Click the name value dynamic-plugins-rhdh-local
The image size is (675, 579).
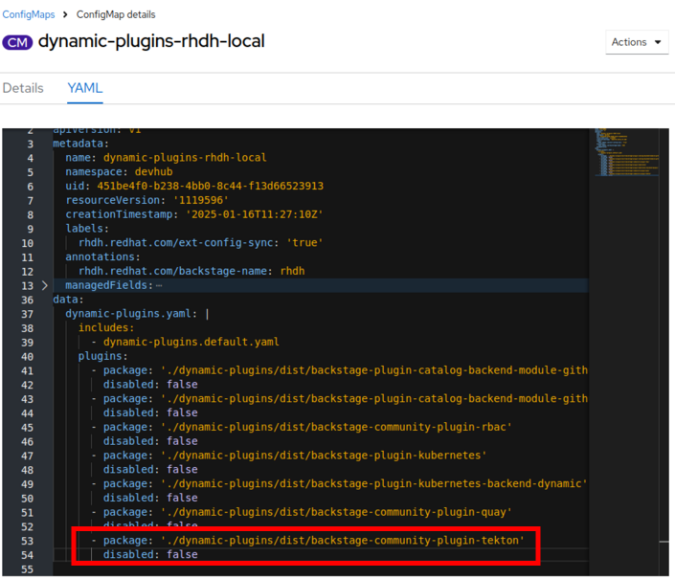[x=185, y=158]
